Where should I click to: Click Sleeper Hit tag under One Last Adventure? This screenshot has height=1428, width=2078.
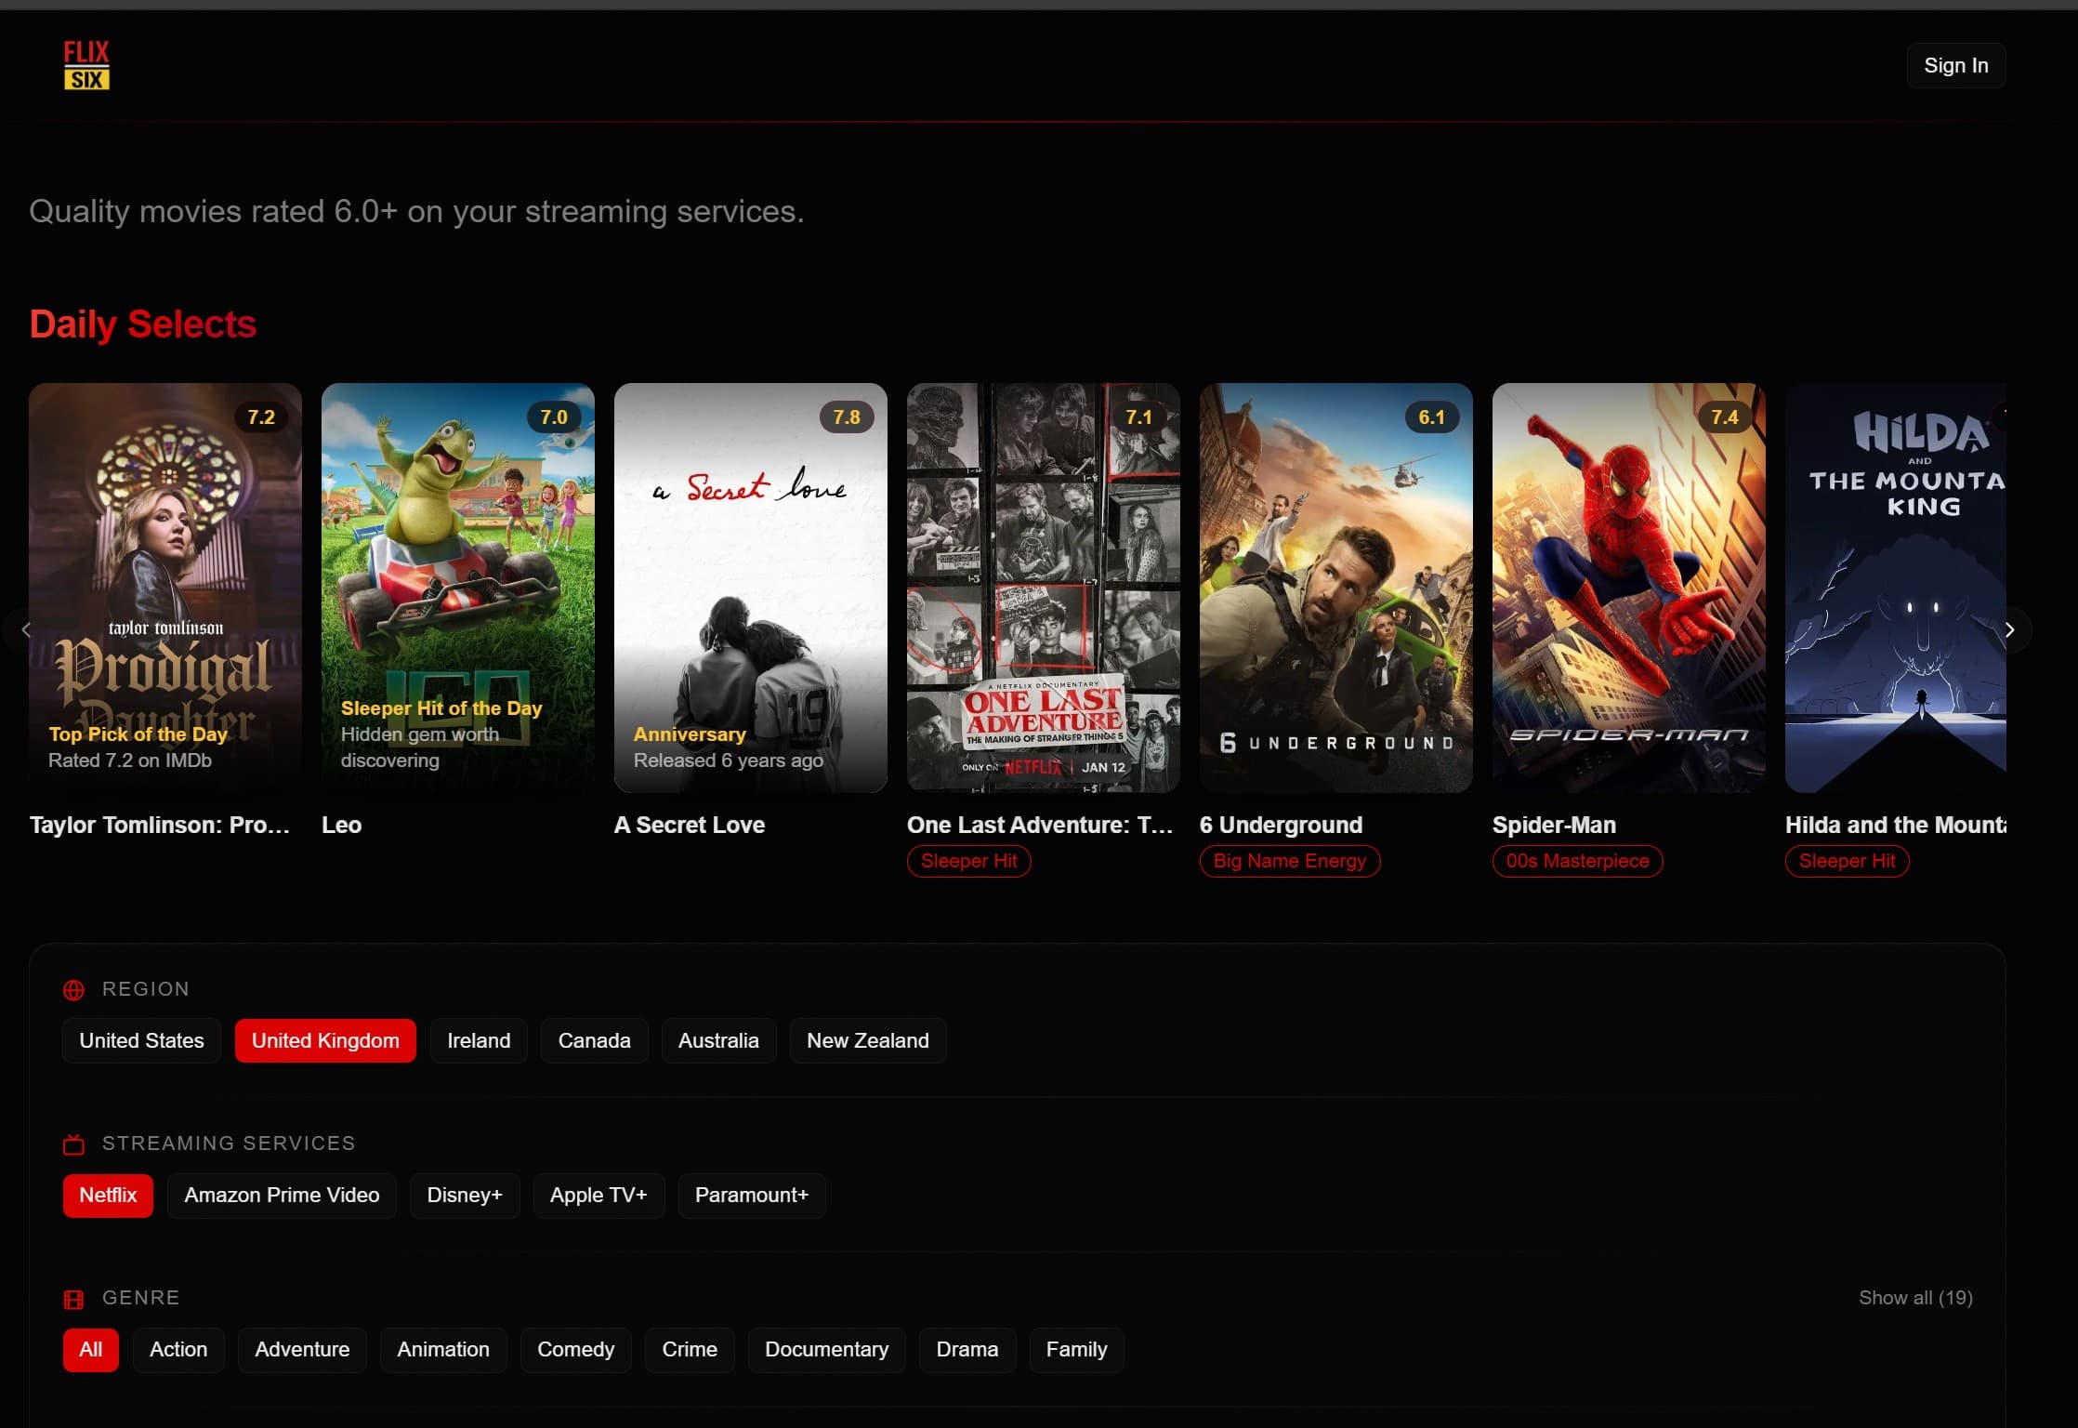[969, 861]
